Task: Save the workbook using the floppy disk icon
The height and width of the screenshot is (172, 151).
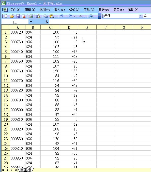Action: 18,16
